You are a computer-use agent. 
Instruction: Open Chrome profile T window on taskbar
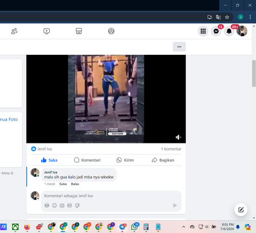(111, 227)
